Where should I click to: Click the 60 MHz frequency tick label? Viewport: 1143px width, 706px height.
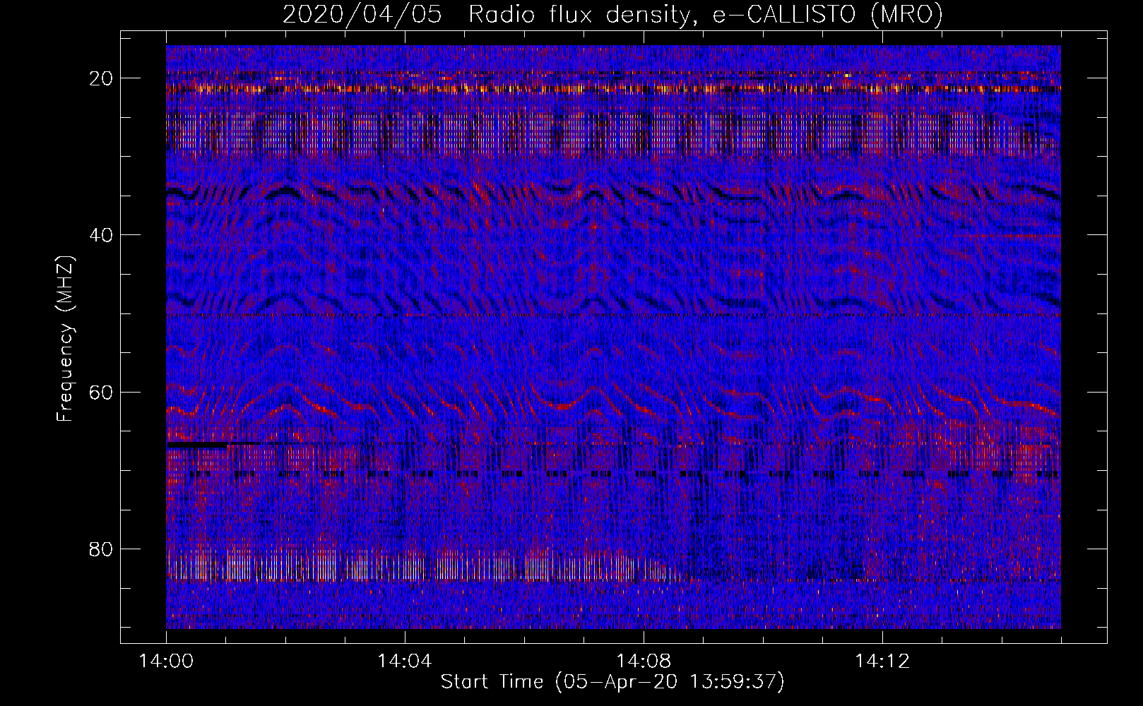102,393
